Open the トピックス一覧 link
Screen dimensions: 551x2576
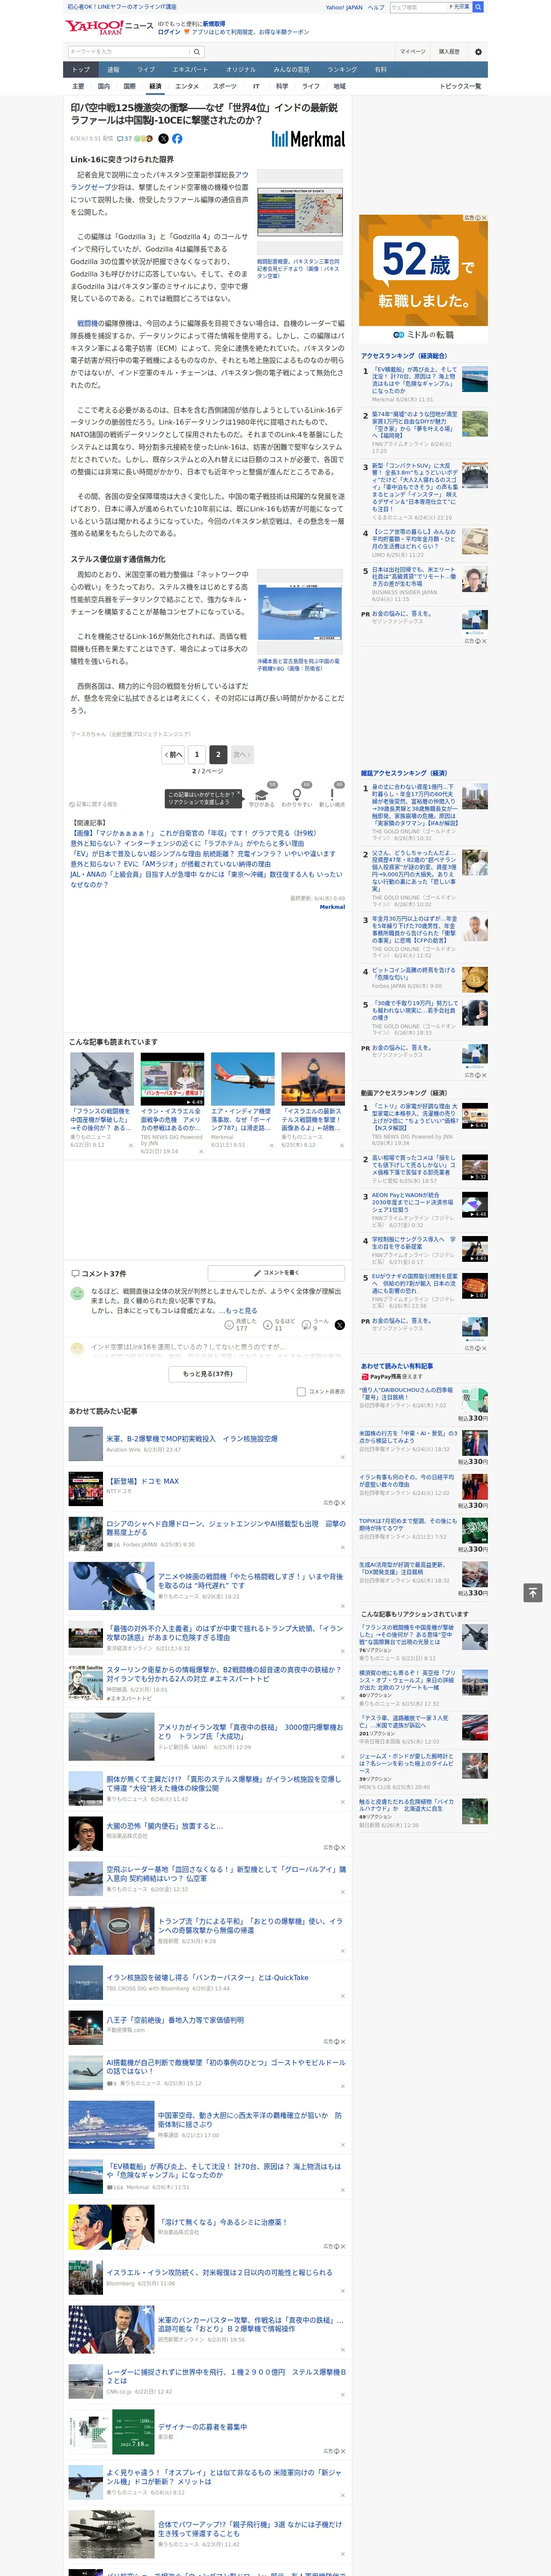coord(460,86)
